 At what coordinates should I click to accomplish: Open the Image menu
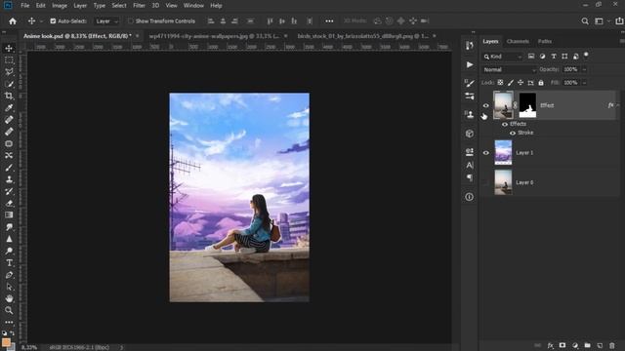click(60, 6)
